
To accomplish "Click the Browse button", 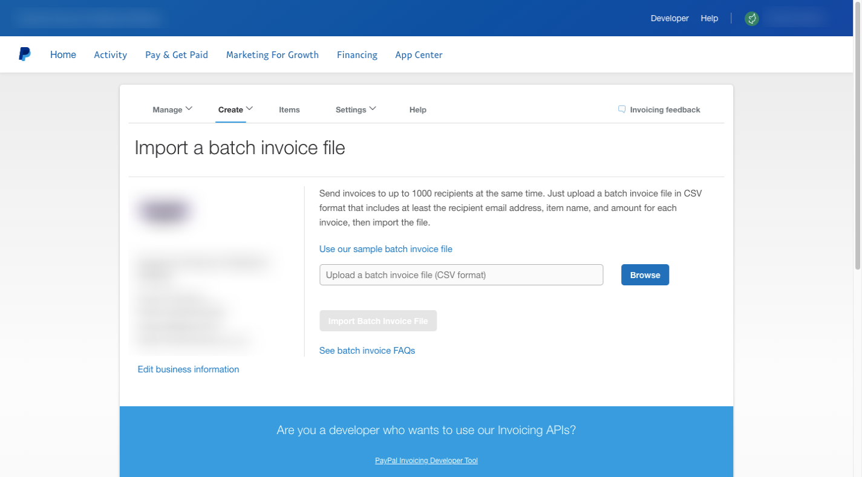I will (645, 274).
